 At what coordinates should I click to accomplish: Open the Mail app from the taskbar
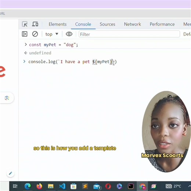[x=97, y=187]
